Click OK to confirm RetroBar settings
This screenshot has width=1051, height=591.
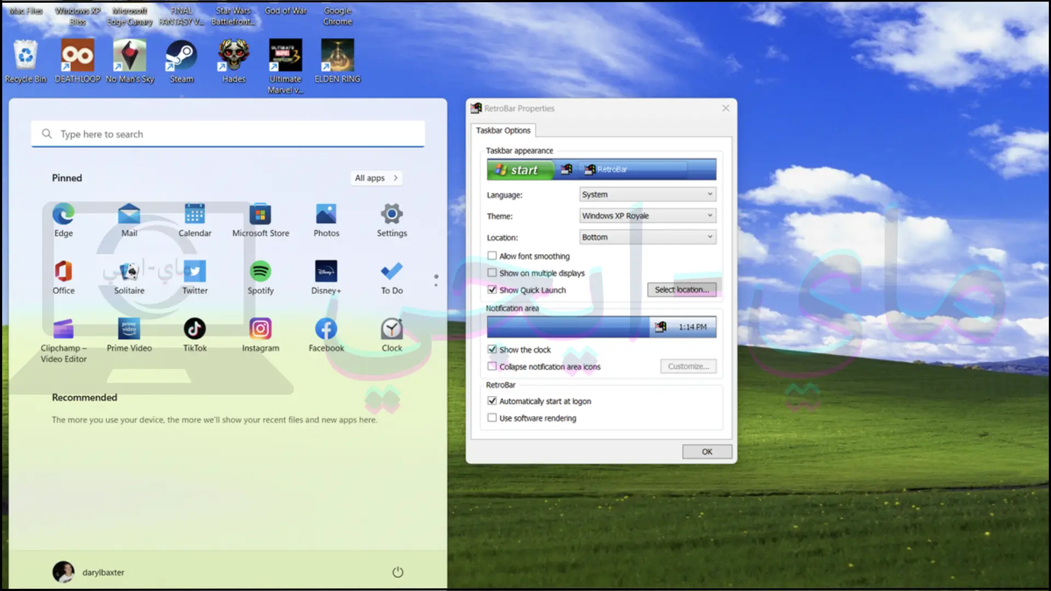[x=707, y=451]
